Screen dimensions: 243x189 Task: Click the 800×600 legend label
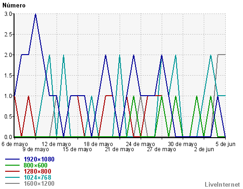(36, 165)
